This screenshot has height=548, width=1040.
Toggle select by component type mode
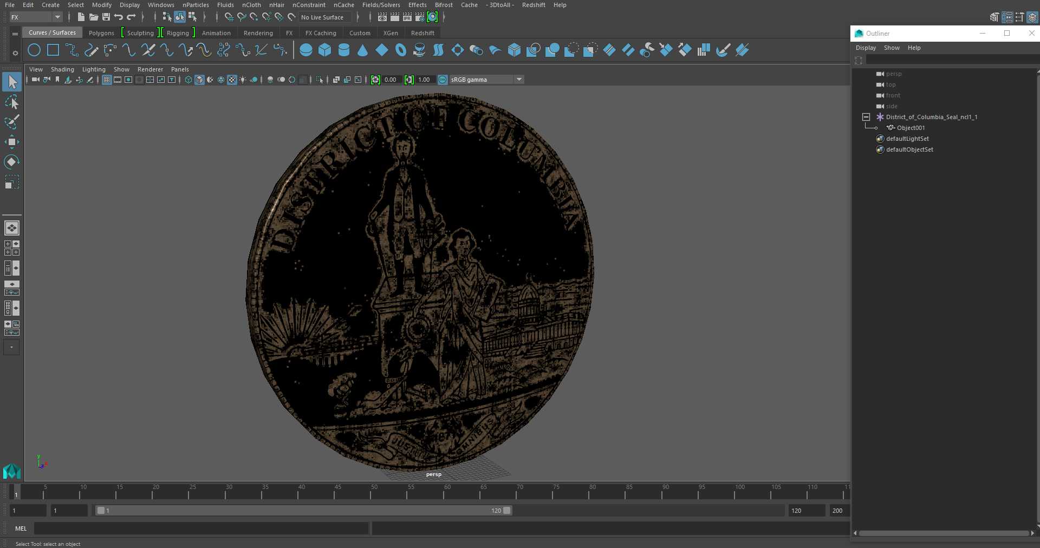pos(192,17)
